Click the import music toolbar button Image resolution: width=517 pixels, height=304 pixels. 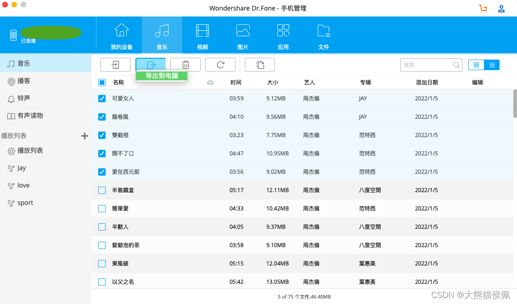(x=116, y=65)
